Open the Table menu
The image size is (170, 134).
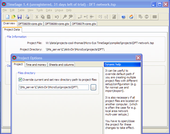tap(21, 10)
